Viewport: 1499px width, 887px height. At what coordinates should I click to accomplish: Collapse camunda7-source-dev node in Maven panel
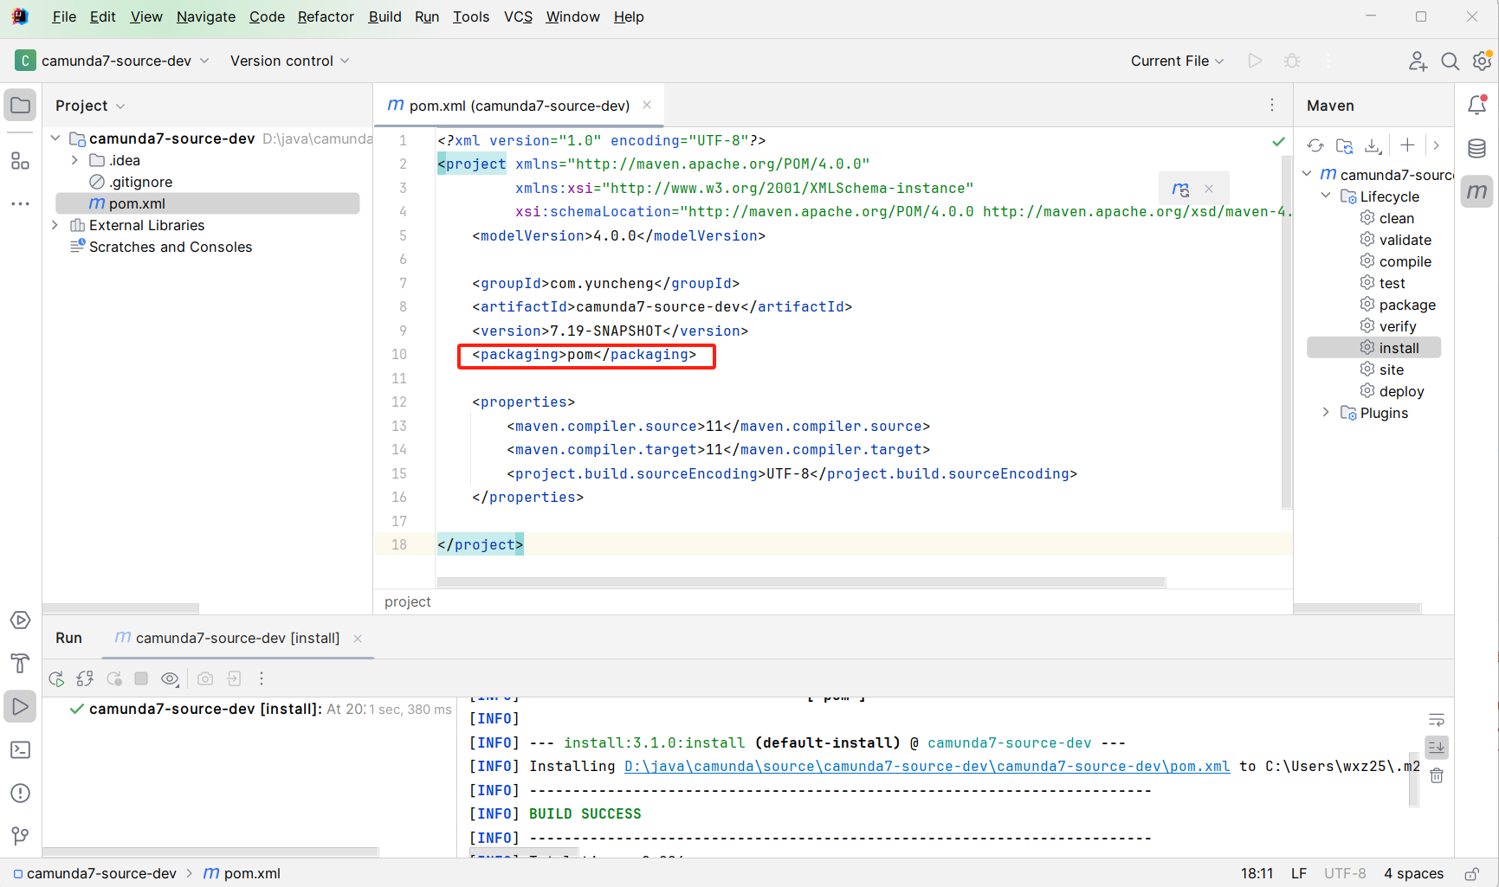click(1307, 174)
